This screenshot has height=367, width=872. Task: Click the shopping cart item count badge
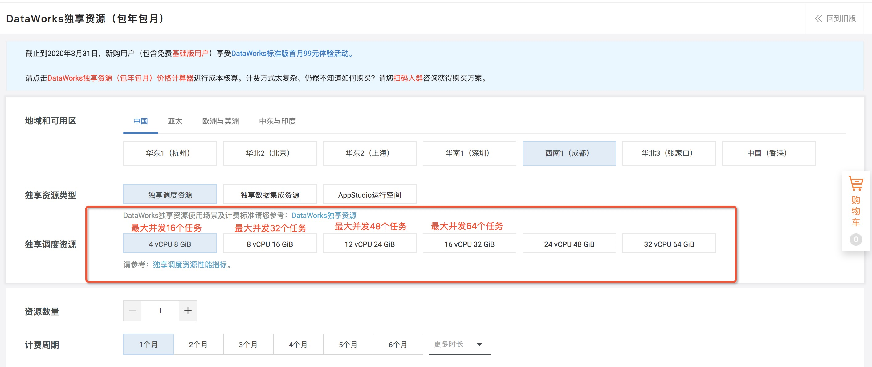(x=855, y=239)
